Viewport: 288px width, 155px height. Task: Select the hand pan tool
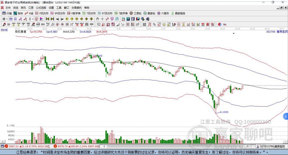[x=97, y=19]
